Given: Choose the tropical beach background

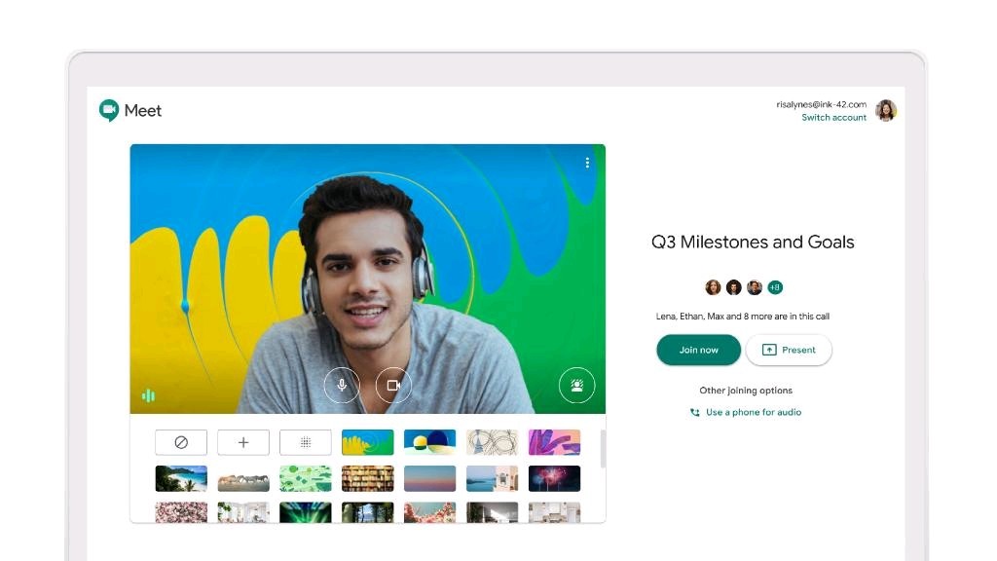Looking at the screenshot, I should point(180,477).
